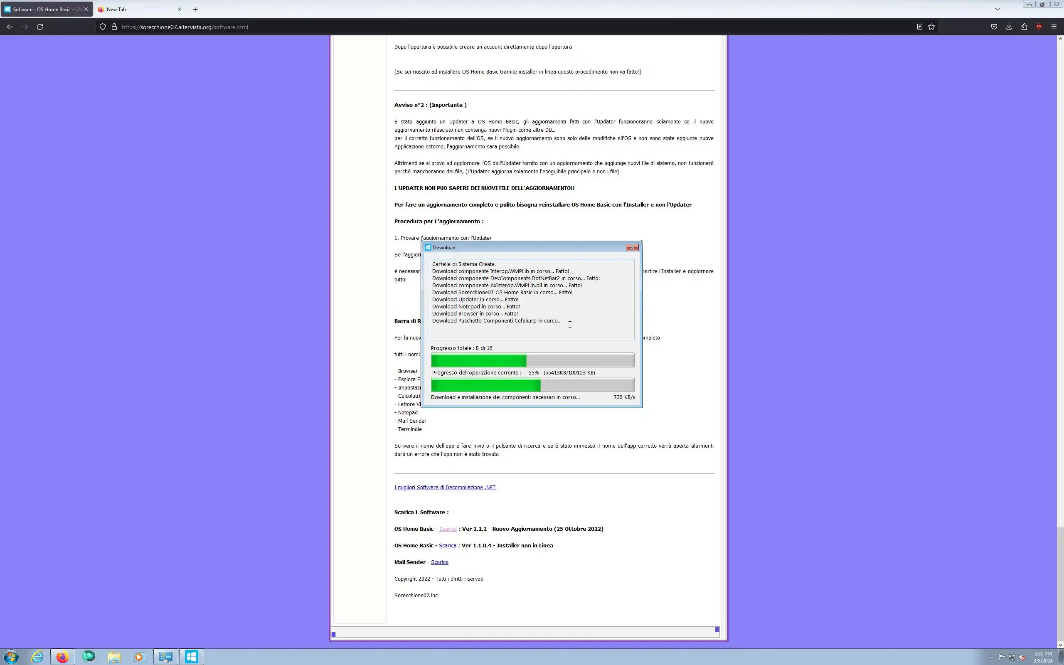The height and width of the screenshot is (665, 1064).
Task: Click the browser Reload page icon
Action: coord(40,27)
